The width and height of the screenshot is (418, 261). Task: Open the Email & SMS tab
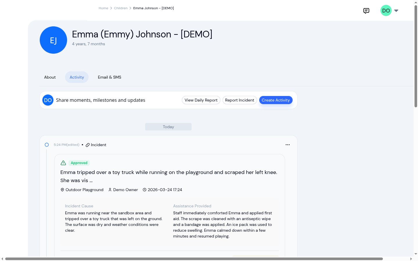(x=109, y=77)
